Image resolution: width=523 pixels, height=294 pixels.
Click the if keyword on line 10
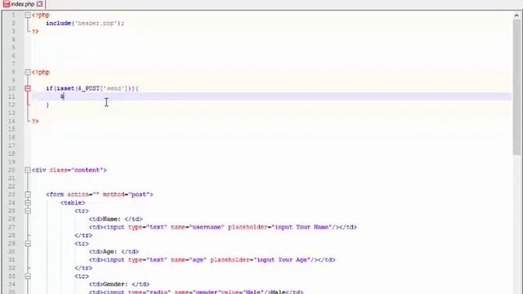tap(49, 88)
